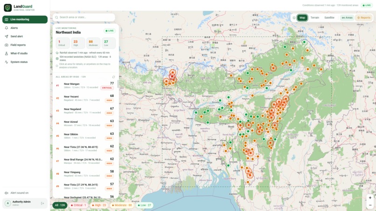Select Near Yimpang area row

[x=85, y=174]
